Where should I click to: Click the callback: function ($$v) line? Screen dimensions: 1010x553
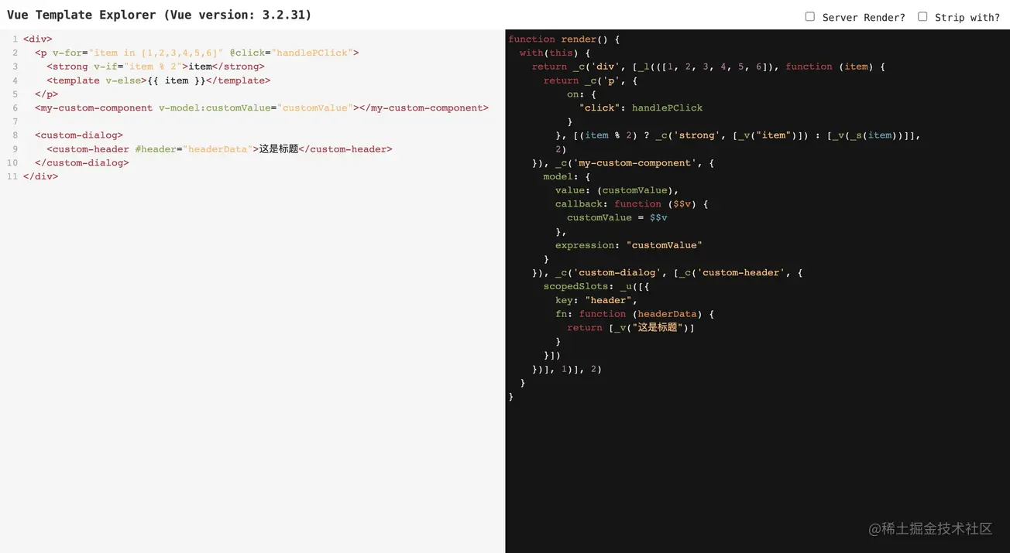[632, 204]
